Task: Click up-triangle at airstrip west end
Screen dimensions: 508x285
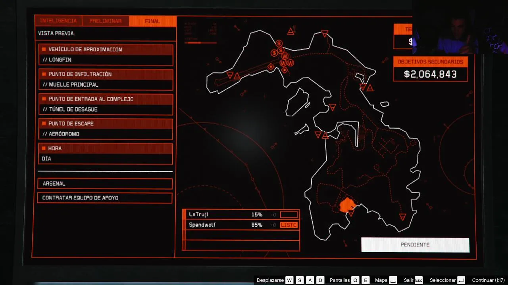Action: pyautogui.click(x=237, y=76)
